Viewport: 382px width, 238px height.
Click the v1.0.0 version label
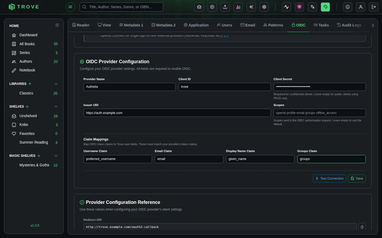pos(35,226)
